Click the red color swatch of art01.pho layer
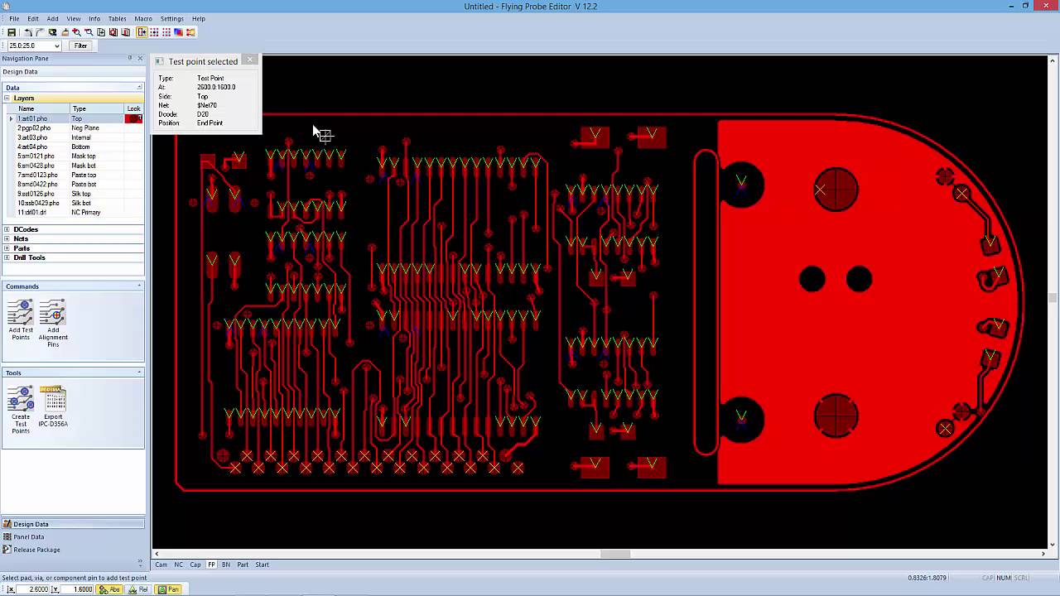Screen dimensions: 1060x596 [133, 118]
